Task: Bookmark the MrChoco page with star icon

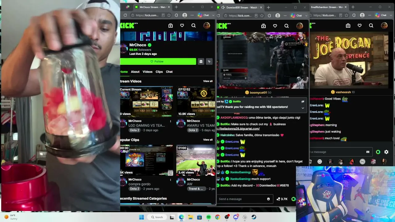Action: coord(169,15)
